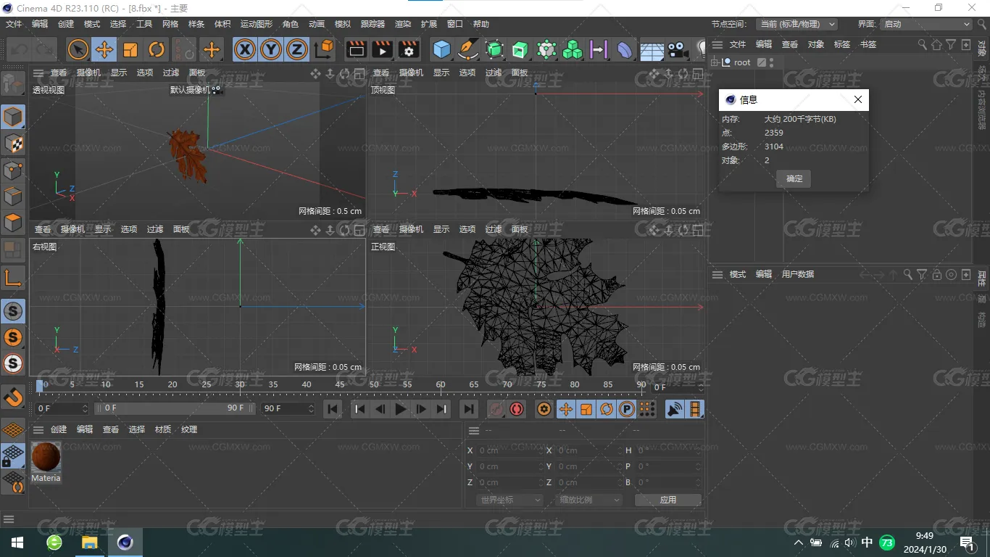
Task: Open the Subdivision Surface generator icon
Action: [x=494, y=49]
